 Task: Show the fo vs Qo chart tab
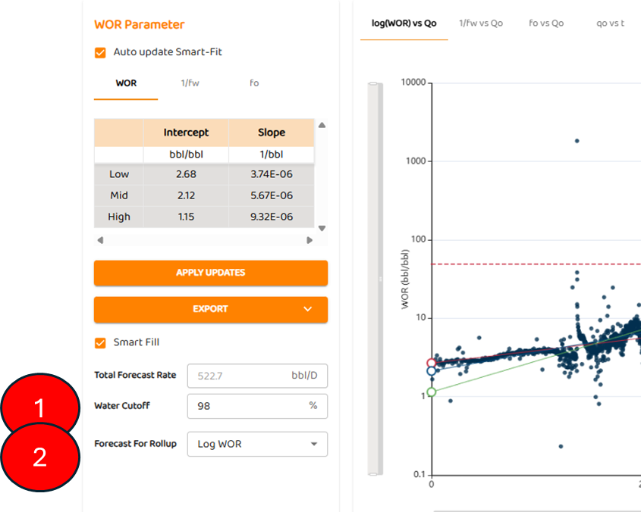coord(546,23)
